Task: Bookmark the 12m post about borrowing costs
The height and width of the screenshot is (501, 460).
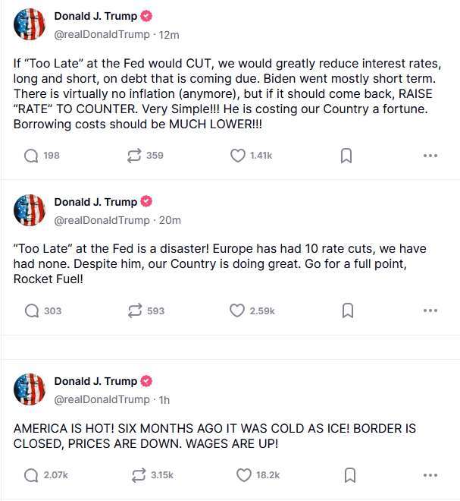Action: 346,156
